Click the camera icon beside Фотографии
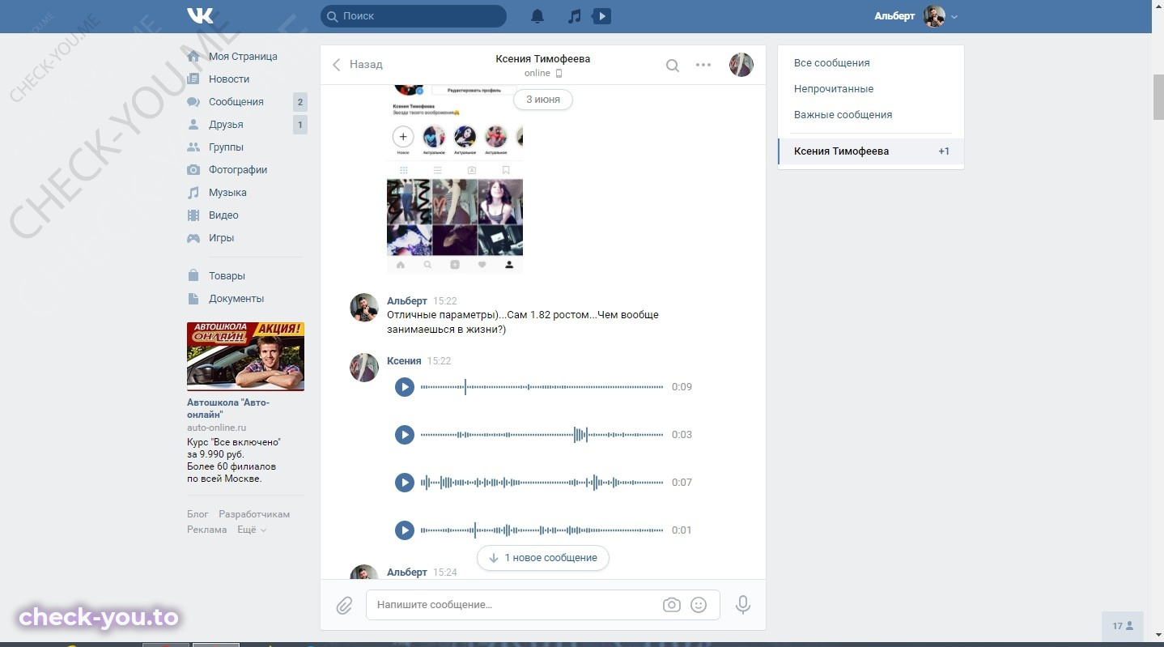This screenshot has width=1164, height=647. point(193,170)
